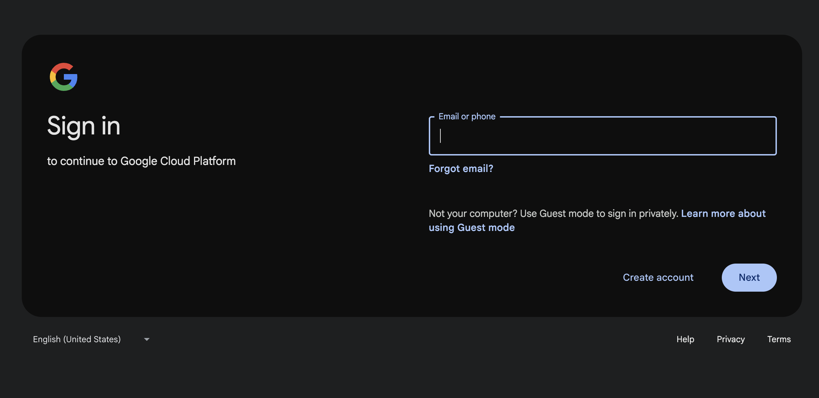Open Learn more about using Guest mode
Screen dimensions: 819x398
(x=723, y=214)
